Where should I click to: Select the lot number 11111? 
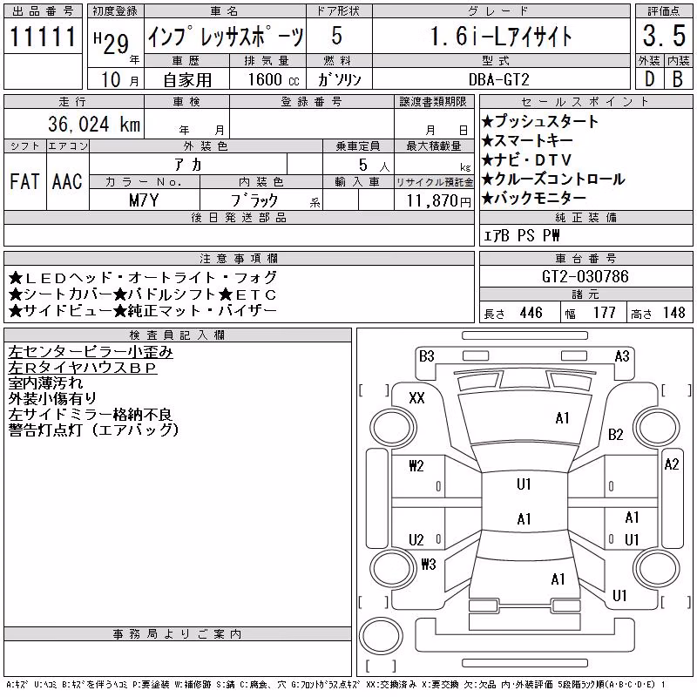pyautogui.click(x=43, y=36)
